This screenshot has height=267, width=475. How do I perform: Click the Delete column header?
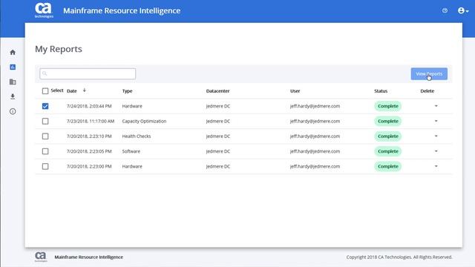tap(427, 90)
